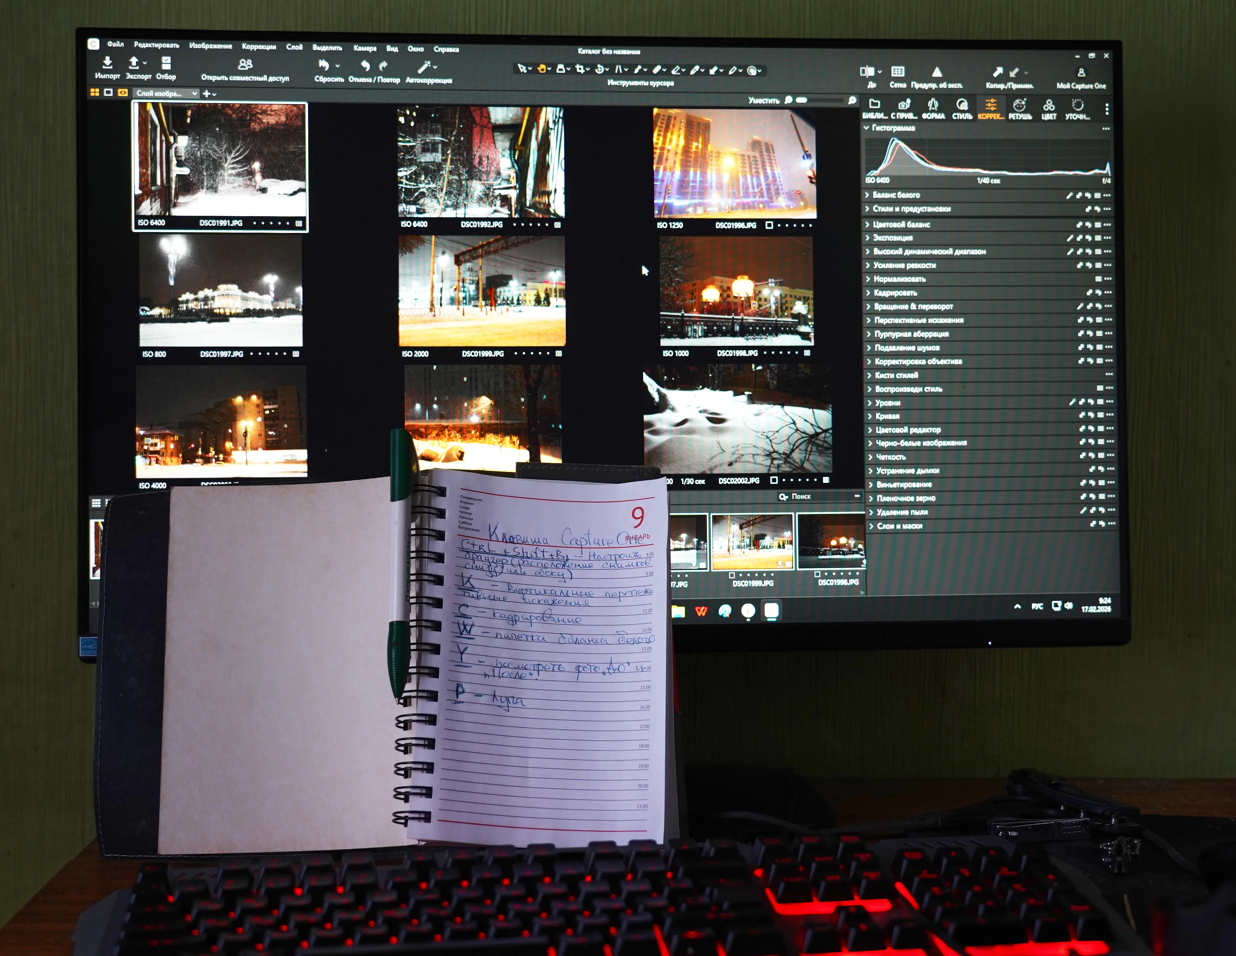
Task: Open the Коррекции menu
Action: [x=259, y=46]
